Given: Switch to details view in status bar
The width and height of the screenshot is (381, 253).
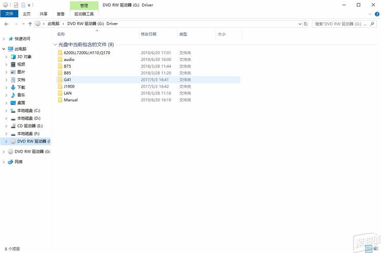Looking at the screenshot, I should [x=369, y=248].
